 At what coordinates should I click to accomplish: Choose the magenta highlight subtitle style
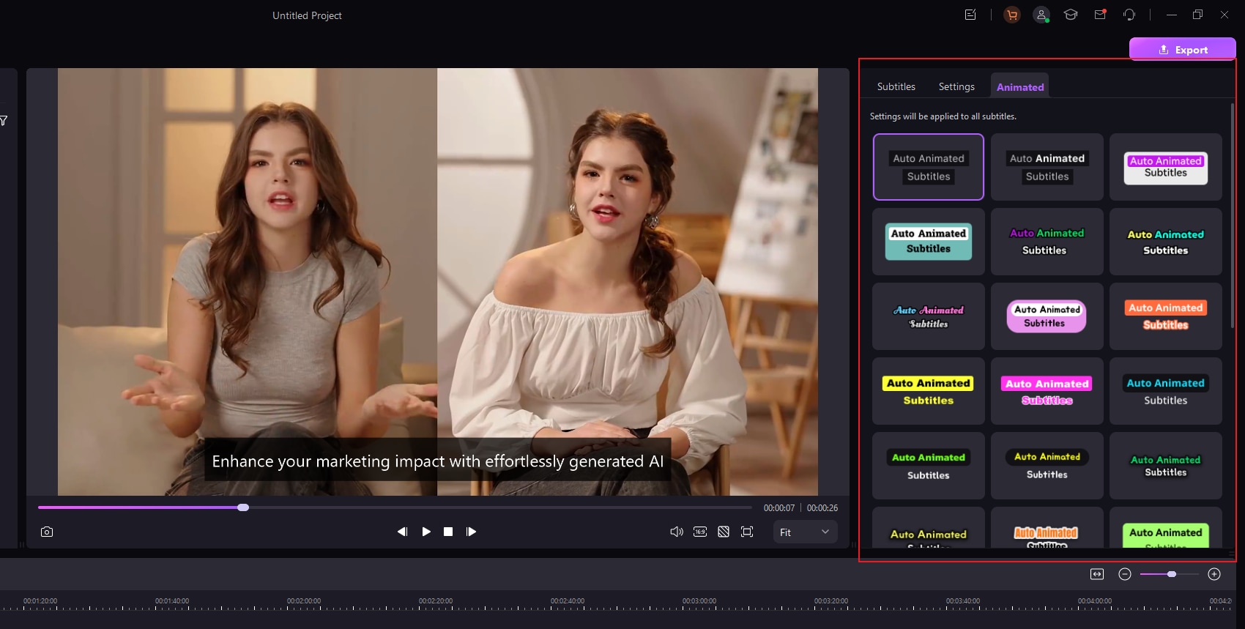pos(1047,391)
